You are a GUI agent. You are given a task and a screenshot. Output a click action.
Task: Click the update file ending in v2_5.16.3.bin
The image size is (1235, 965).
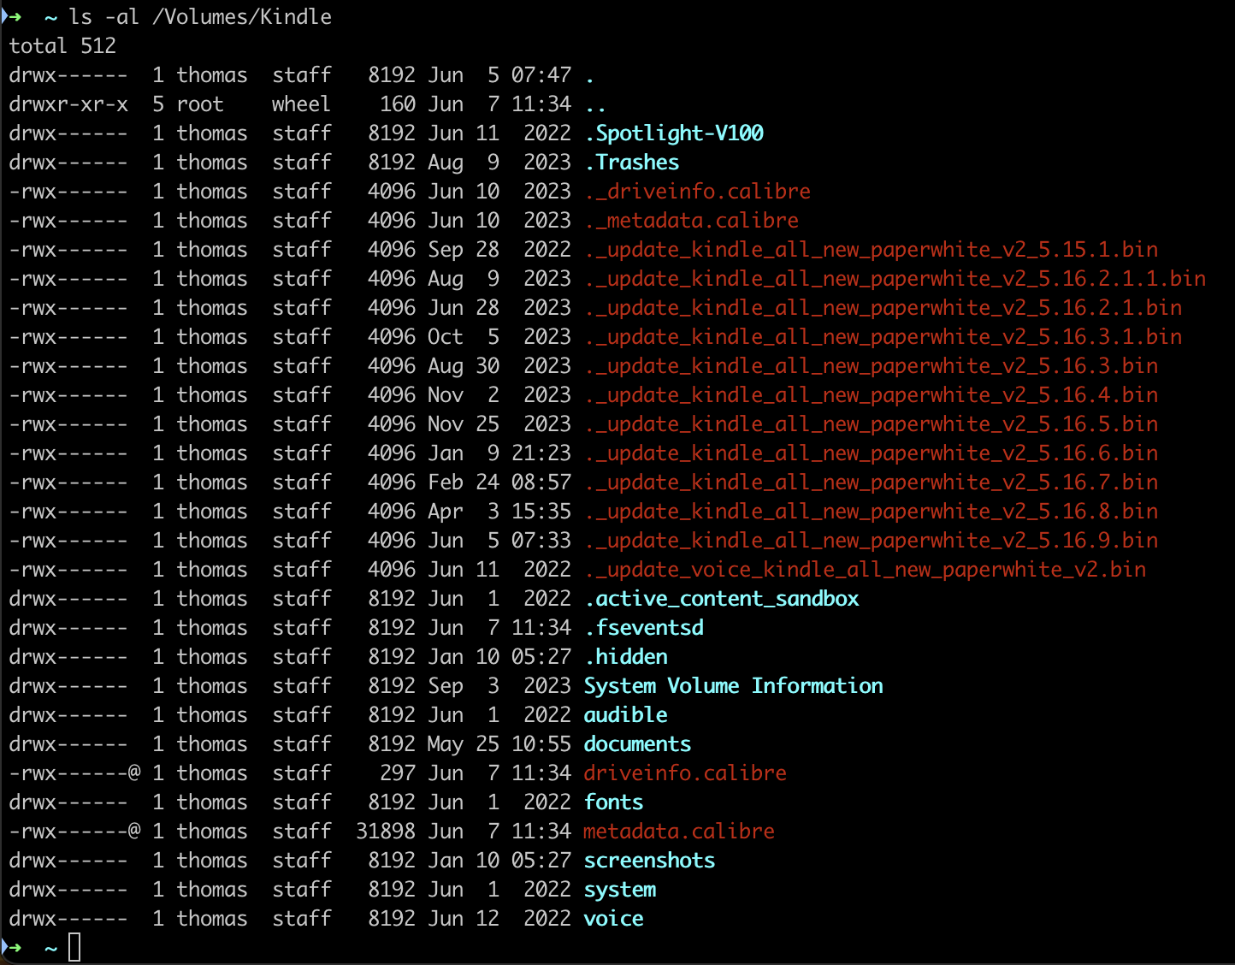(872, 366)
